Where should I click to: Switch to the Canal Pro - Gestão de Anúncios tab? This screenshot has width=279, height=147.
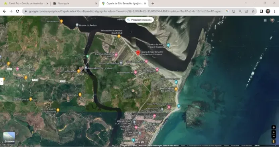tap(26, 3)
